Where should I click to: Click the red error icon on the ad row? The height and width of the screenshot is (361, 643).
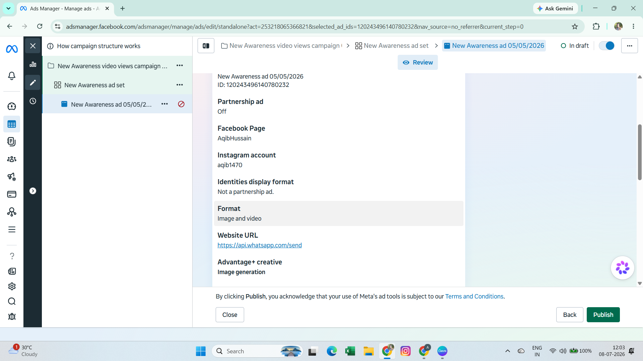click(181, 104)
